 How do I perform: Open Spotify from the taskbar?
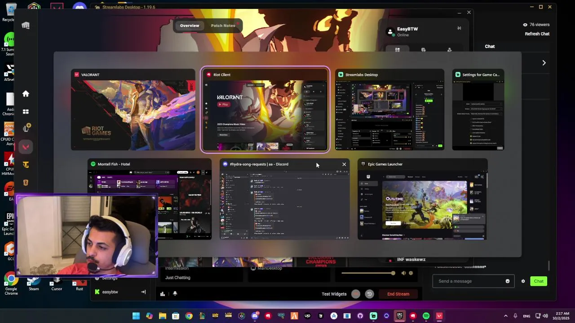[426, 316]
